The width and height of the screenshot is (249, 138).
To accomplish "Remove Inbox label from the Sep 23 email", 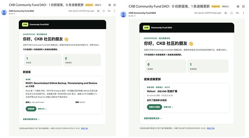I will pyautogui.click(x=100, y=5).
